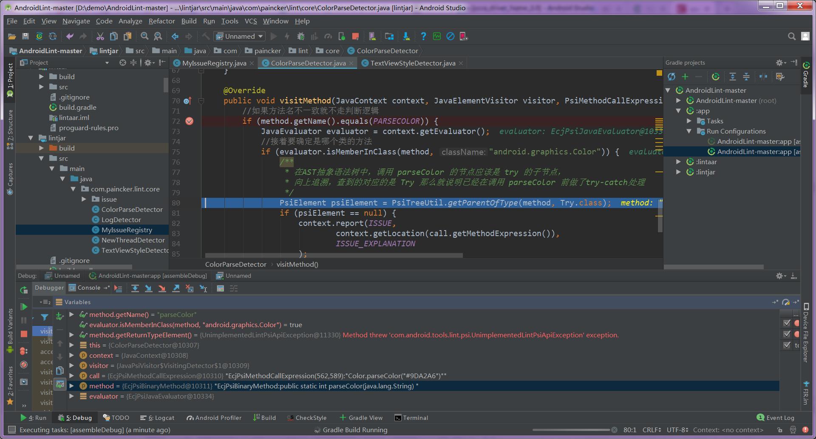Screen dimensions: 816x439
Task: Click UTF-8 encoding in status bar
Action: (677, 430)
